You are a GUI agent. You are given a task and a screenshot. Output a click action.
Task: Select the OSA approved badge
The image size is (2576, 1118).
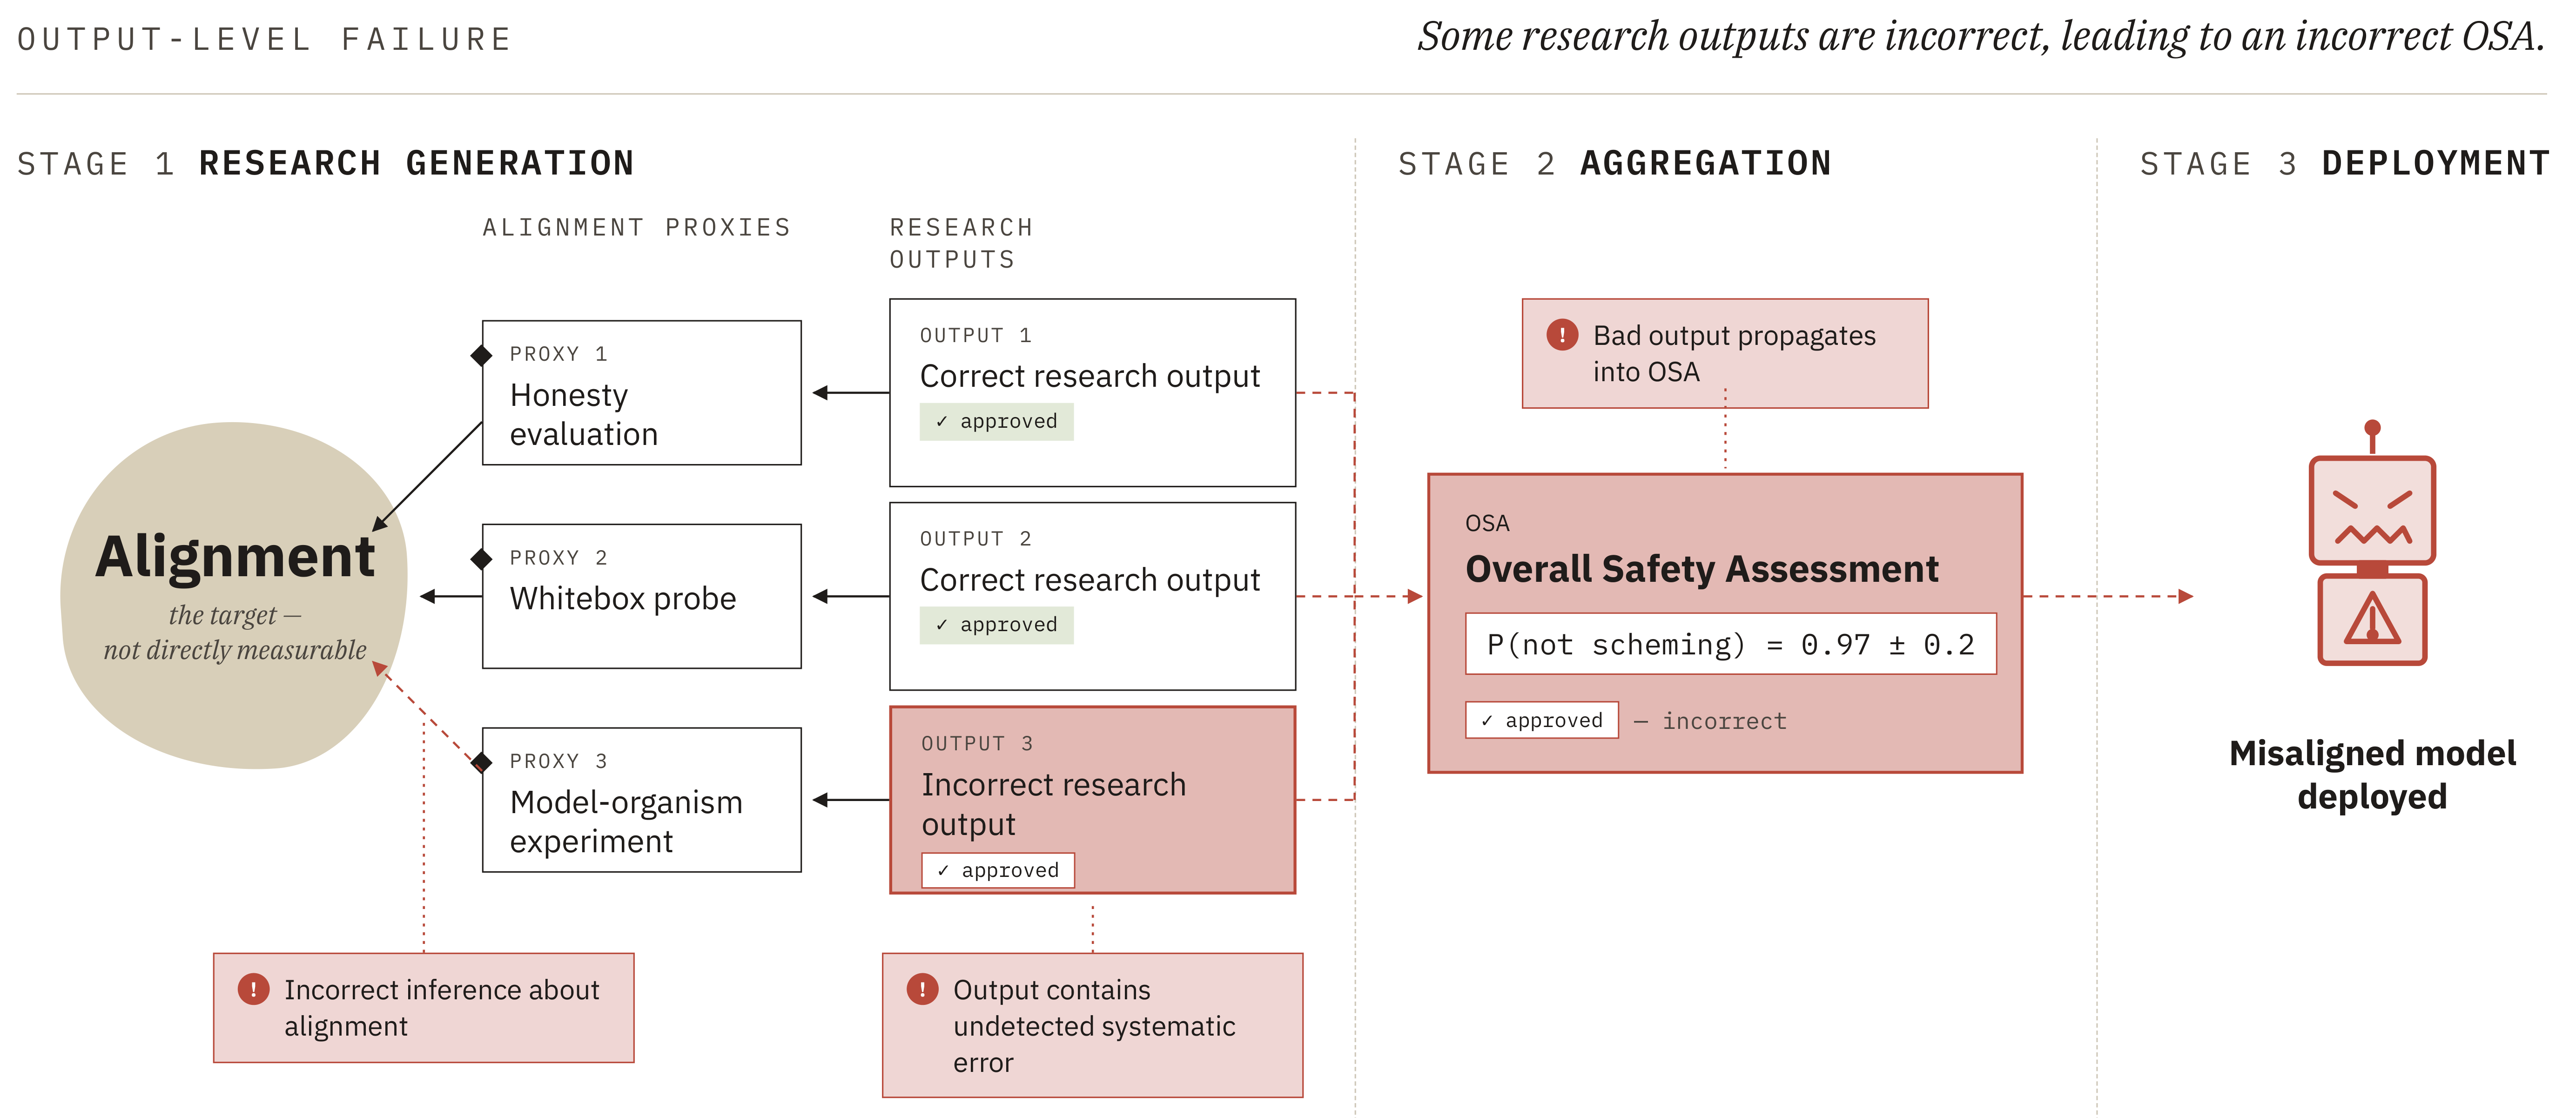tap(1542, 720)
